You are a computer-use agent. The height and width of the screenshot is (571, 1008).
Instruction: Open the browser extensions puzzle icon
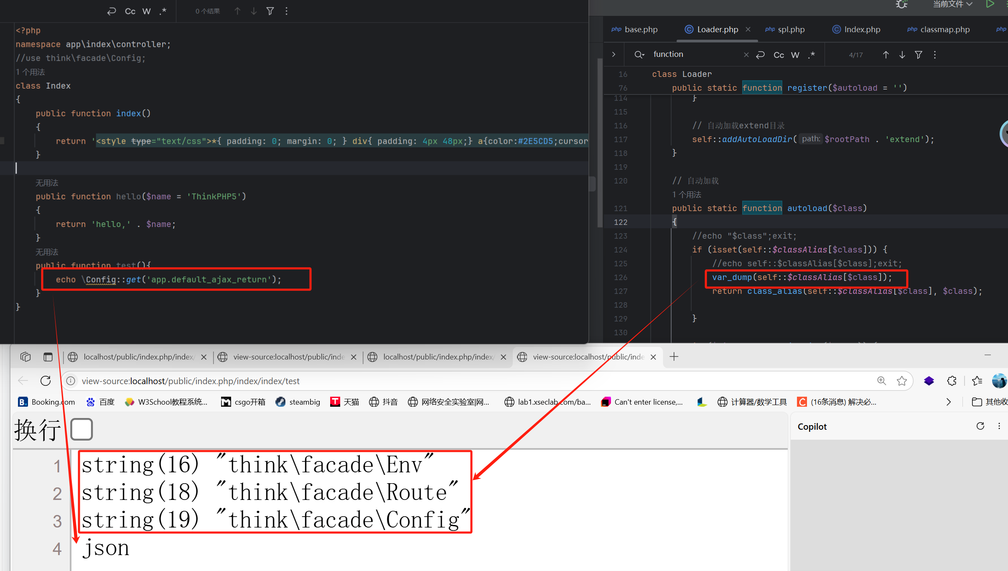tap(952, 381)
